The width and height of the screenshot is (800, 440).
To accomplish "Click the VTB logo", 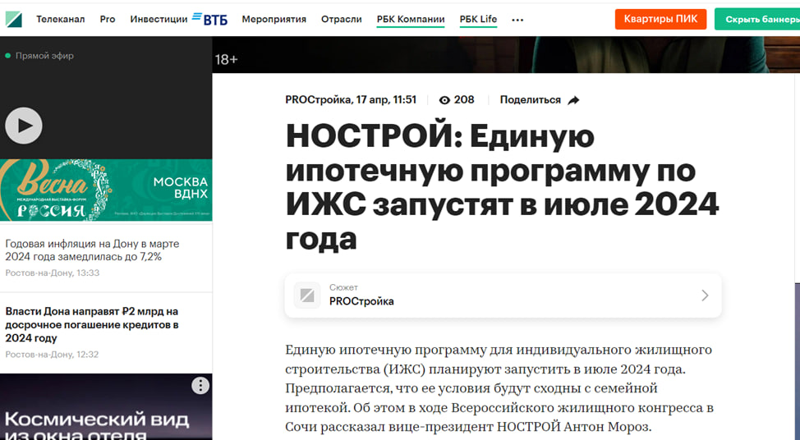I will pyautogui.click(x=209, y=19).
